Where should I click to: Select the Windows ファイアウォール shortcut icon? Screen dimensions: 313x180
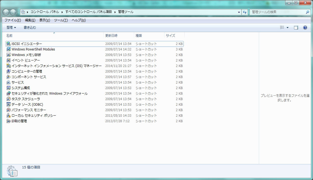pos(8,94)
